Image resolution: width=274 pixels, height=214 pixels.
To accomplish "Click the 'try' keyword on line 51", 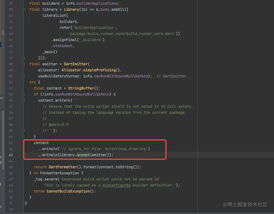I will 33,82.
